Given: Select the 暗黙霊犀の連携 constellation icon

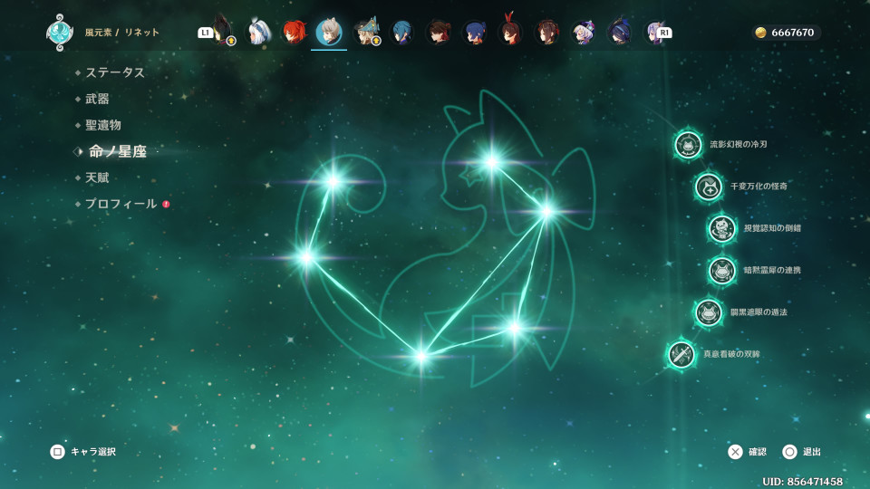Looking at the screenshot, I should pos(722,271).
